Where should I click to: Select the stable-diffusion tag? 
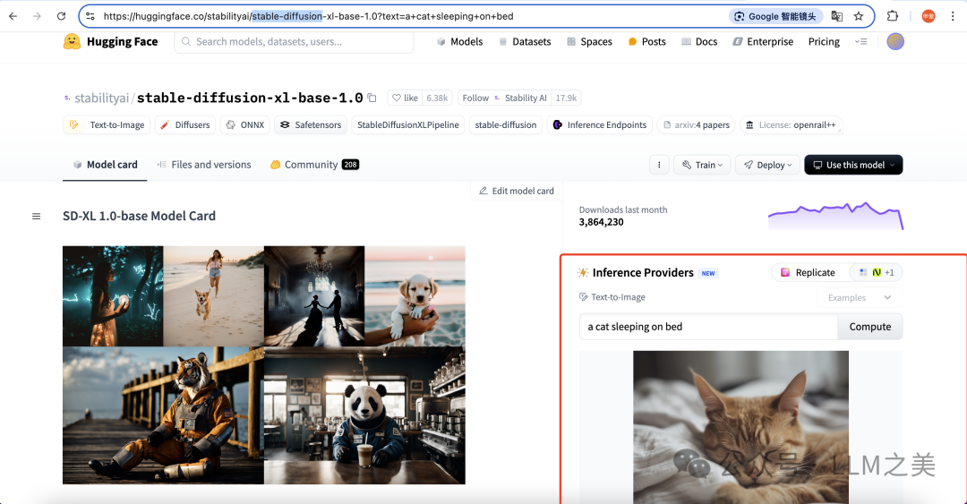click(506, 124)
